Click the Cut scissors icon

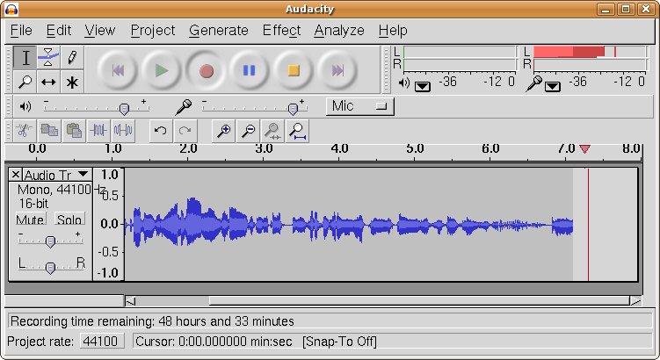coord(25,131)
